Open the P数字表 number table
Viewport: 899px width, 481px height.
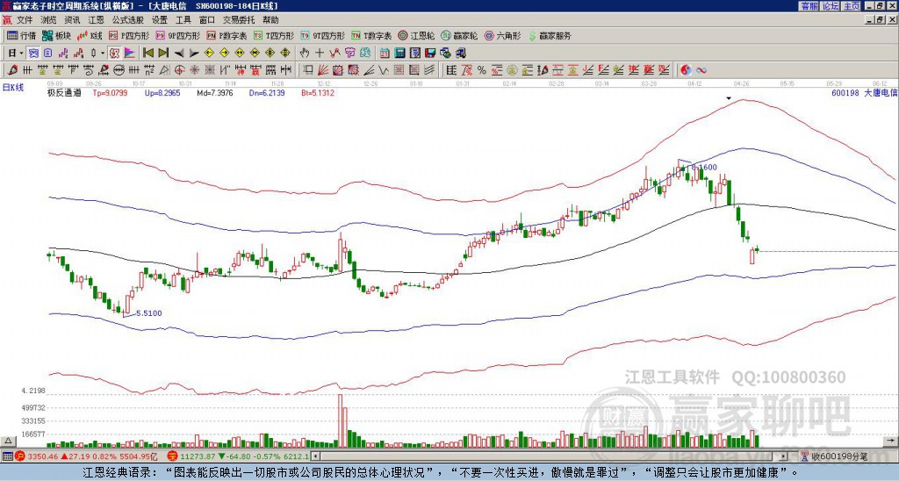tap(227, 35)
